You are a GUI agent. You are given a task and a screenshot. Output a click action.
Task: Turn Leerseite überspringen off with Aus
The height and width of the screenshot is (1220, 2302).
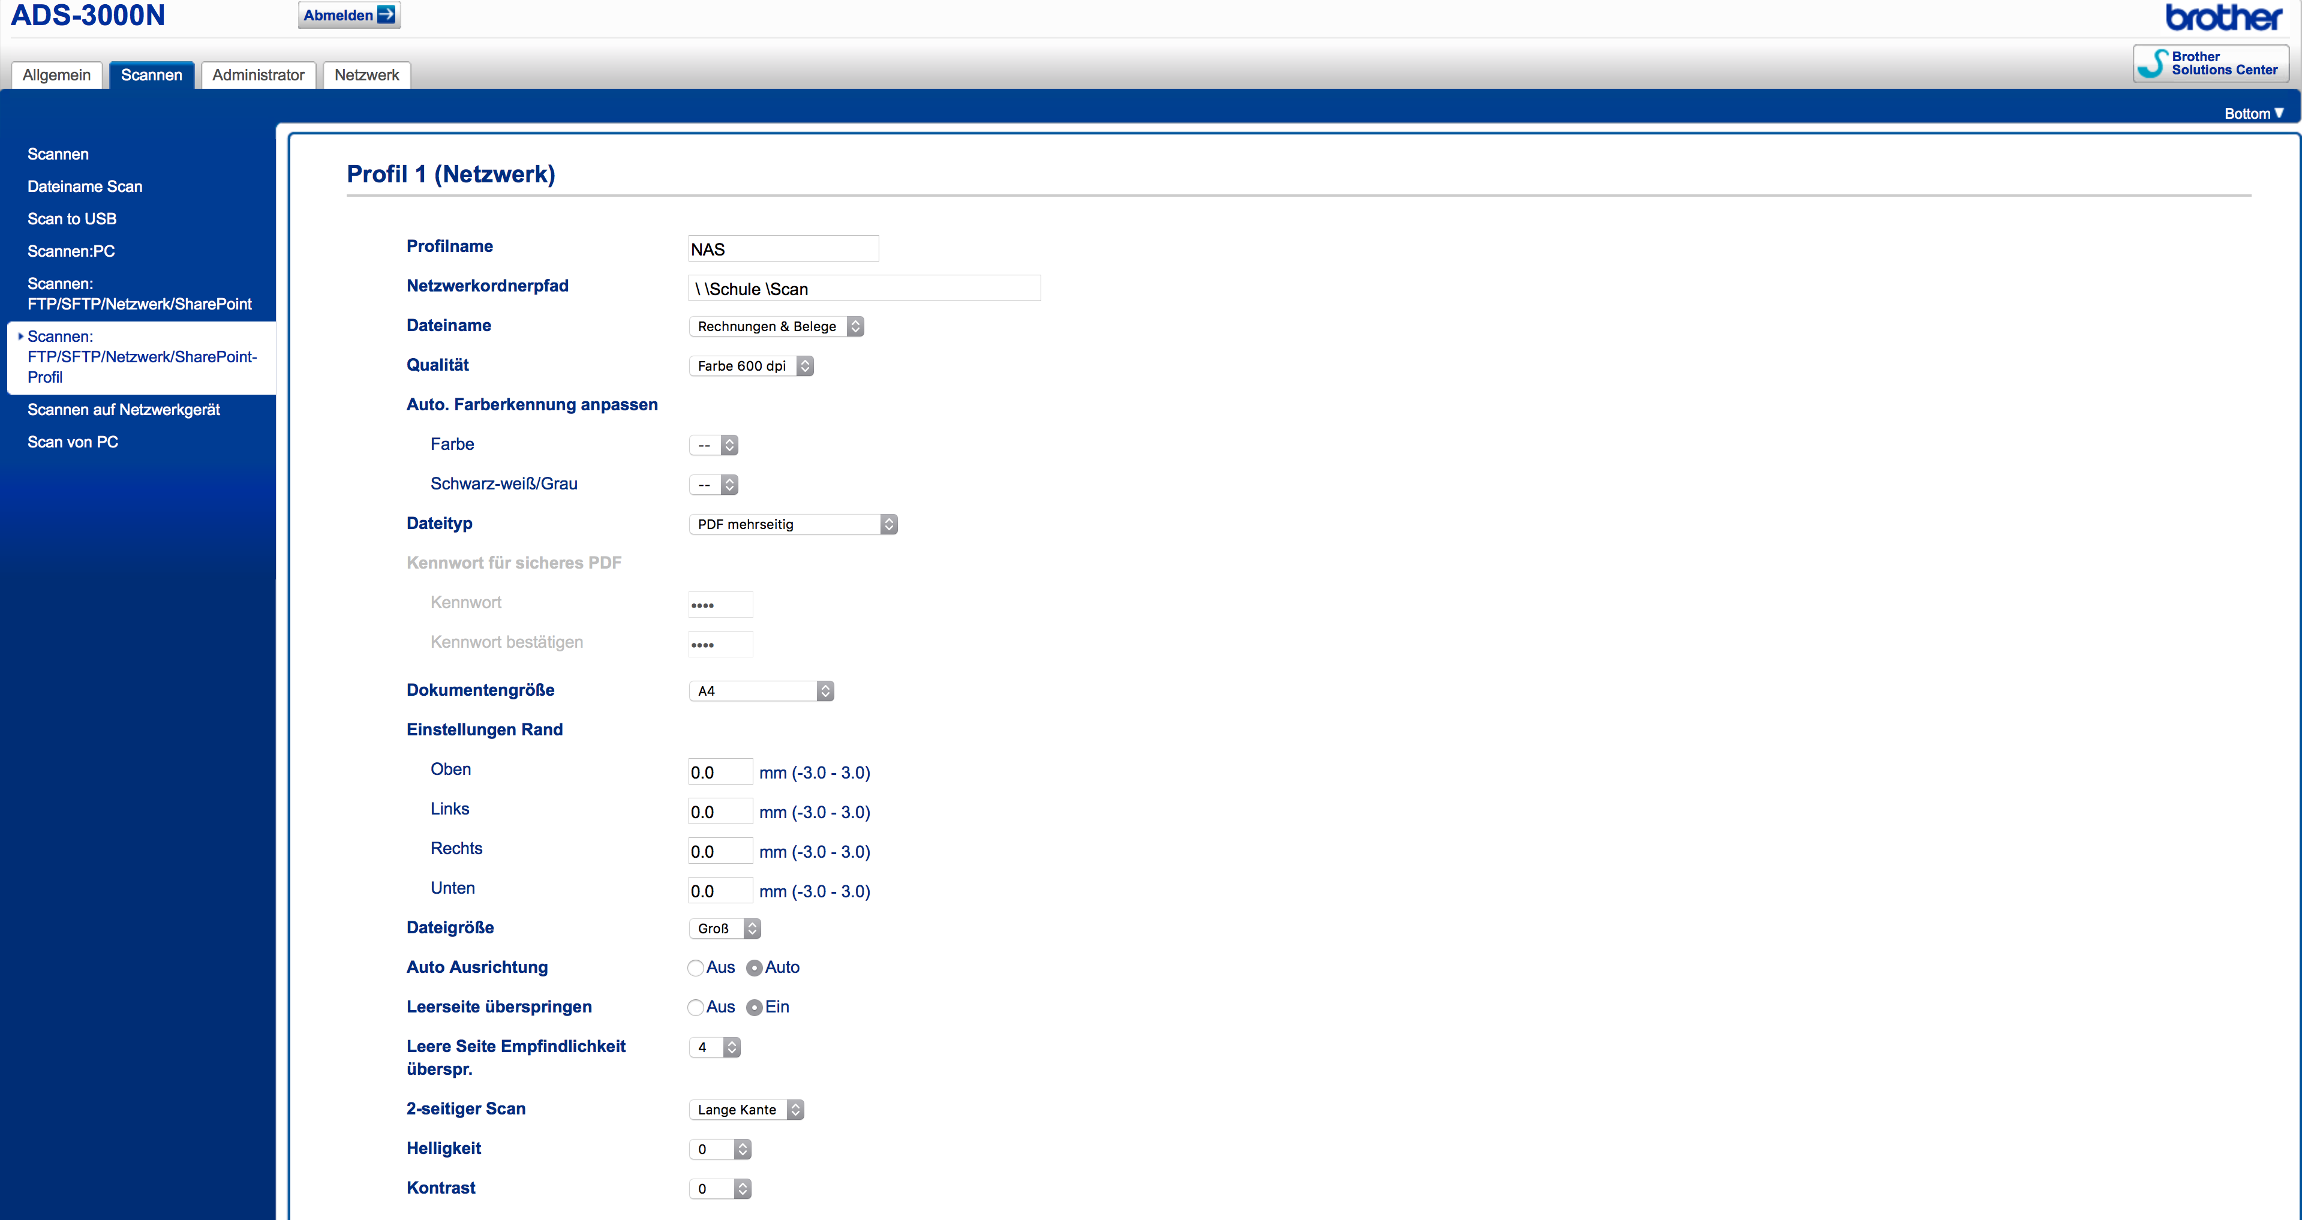695,1007
